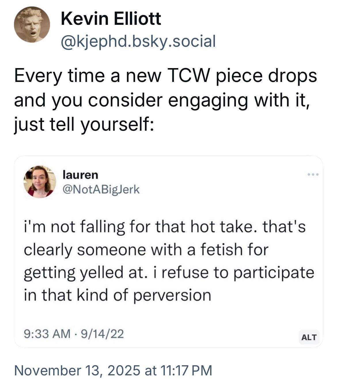Screen dimensions: 337x384
Task: Open the @NotABigJerk handle
Action: click(x=101, y=190)
